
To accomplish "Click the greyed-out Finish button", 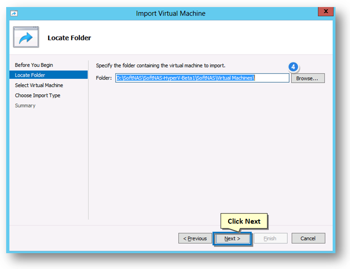I will click(x=271, y=239).
